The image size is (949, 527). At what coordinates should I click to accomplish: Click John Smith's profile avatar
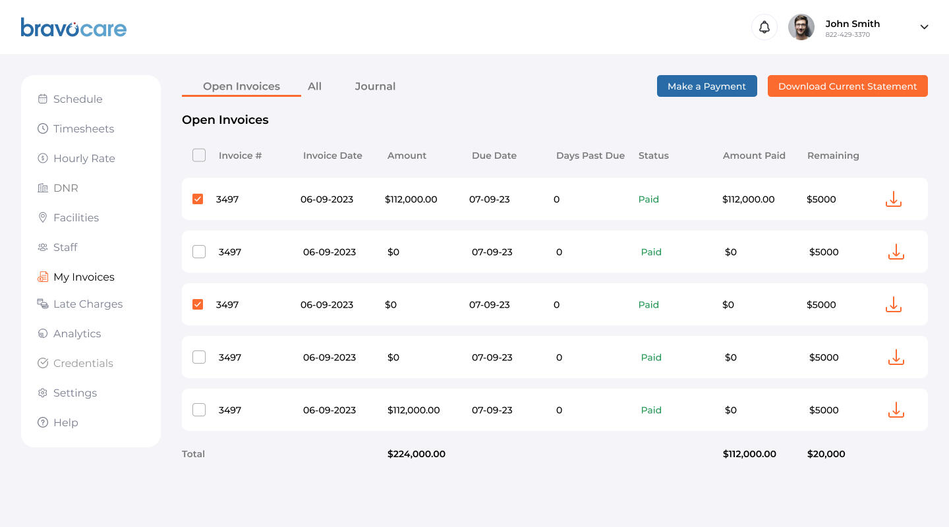(801, 27)
